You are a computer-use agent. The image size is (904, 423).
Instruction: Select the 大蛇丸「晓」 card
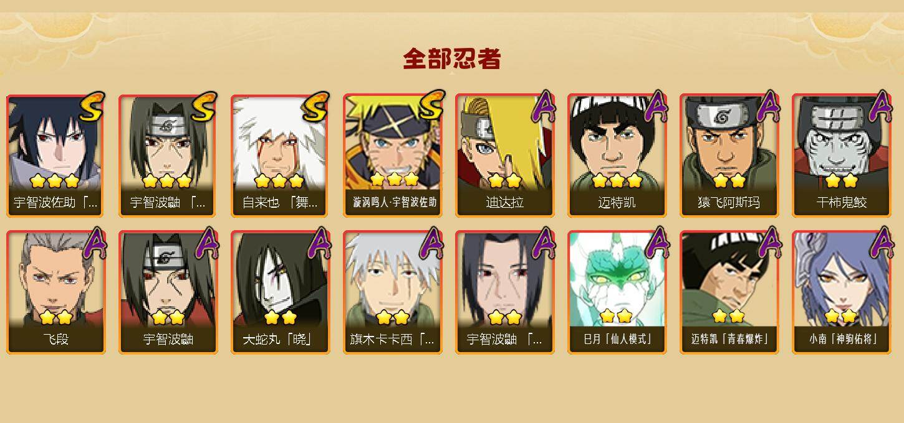[281, 292]
